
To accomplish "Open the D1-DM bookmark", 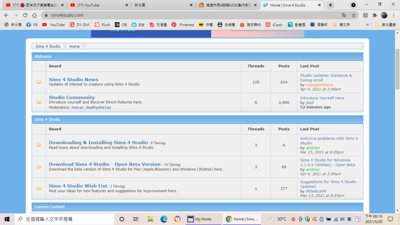I will tap(79, 25).
